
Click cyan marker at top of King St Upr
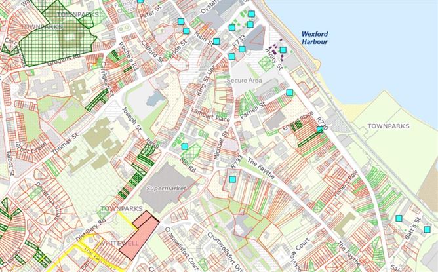[x=231, y=56]
